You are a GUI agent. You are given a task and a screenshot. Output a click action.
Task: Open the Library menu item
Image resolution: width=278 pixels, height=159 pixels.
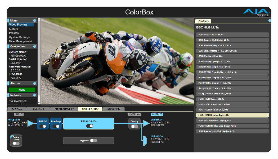(14, 29)
